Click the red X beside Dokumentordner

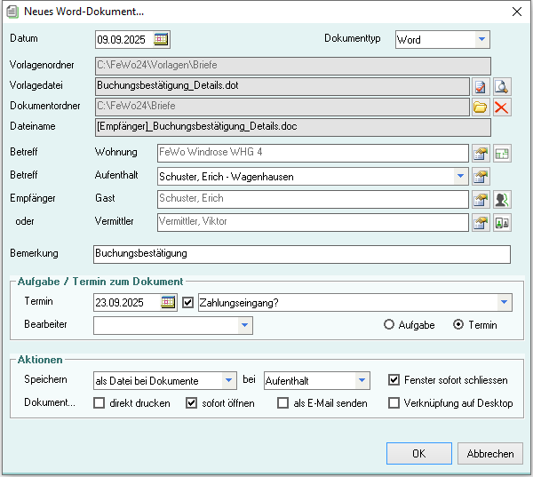click(x=502, y=107)
